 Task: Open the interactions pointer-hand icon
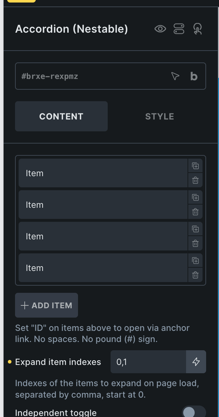coord(197,29)
